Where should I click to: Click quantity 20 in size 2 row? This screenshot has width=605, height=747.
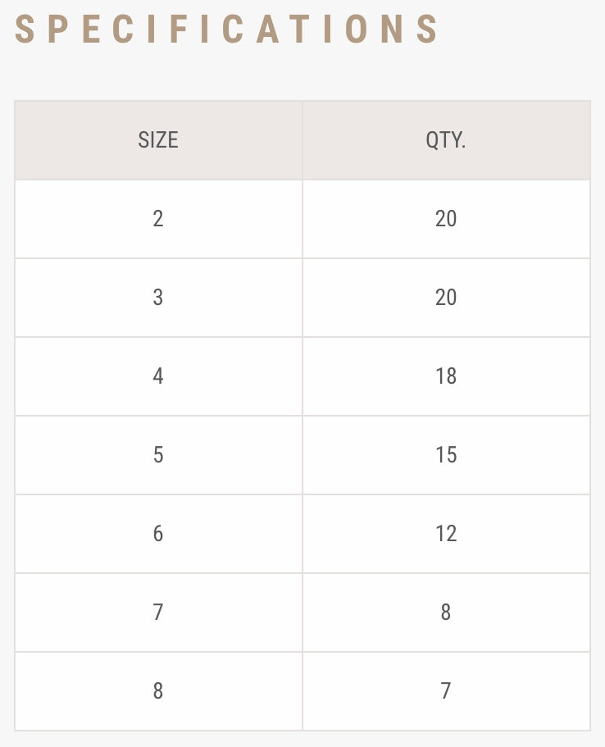tap(446, 219)
